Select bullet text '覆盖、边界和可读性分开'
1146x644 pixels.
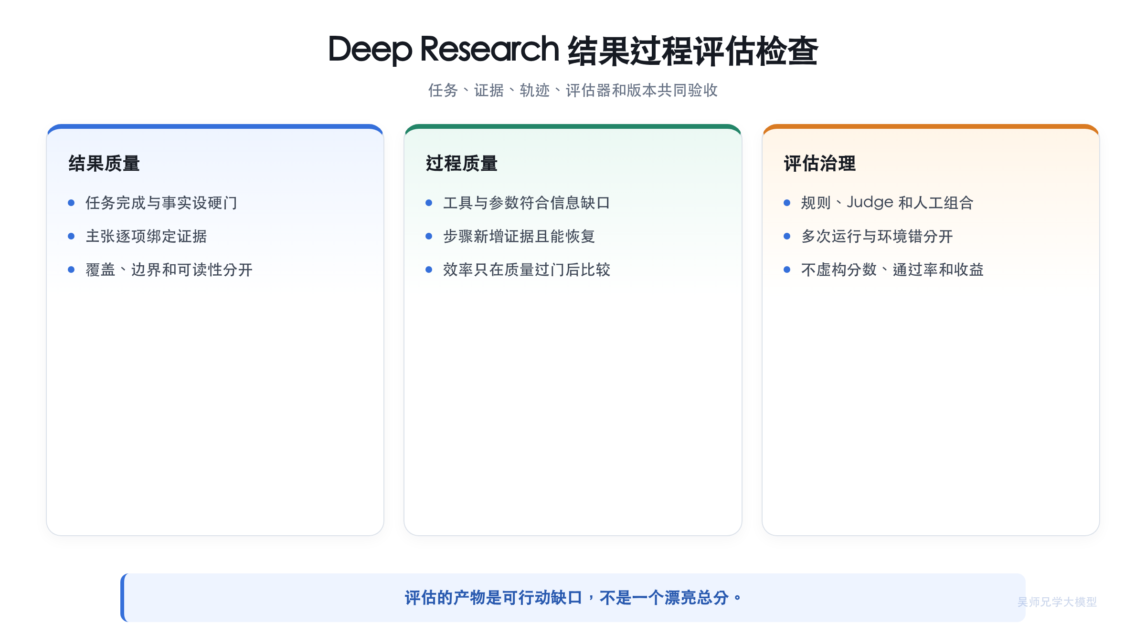(x=169, y=270)
